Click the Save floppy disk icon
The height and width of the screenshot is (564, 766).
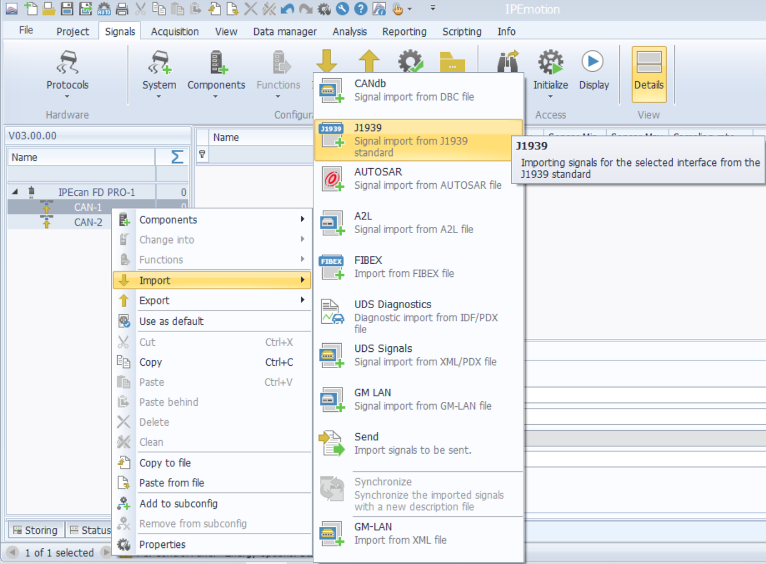coord(67,9)
